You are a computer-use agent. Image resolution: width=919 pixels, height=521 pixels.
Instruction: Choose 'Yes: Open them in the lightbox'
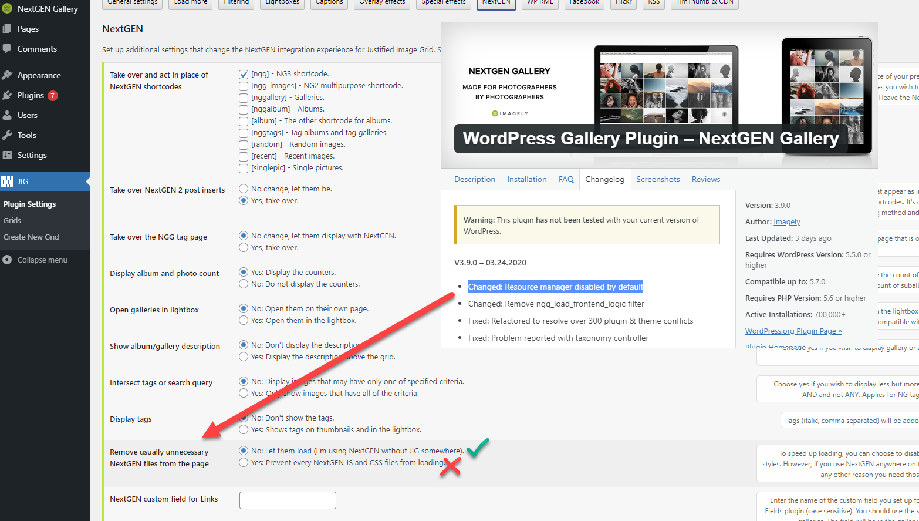pyautogui.click(x=244, y=320)
